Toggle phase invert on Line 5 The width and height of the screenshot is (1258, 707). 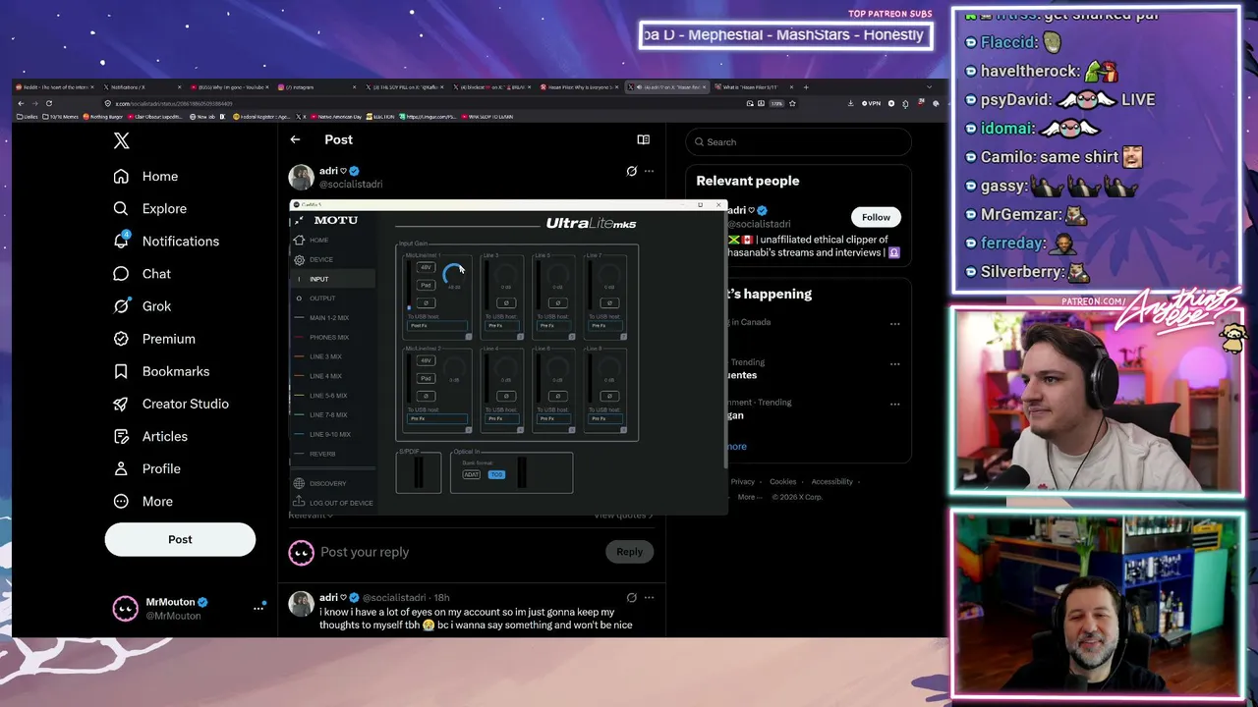pos(557,302)
